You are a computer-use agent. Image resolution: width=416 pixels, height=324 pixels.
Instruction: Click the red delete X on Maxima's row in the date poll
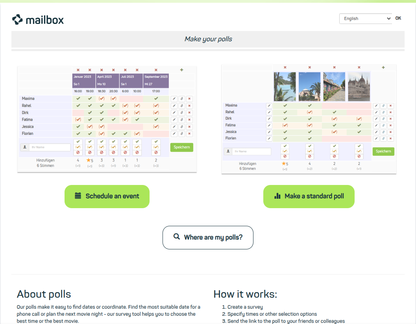(189, 99)
